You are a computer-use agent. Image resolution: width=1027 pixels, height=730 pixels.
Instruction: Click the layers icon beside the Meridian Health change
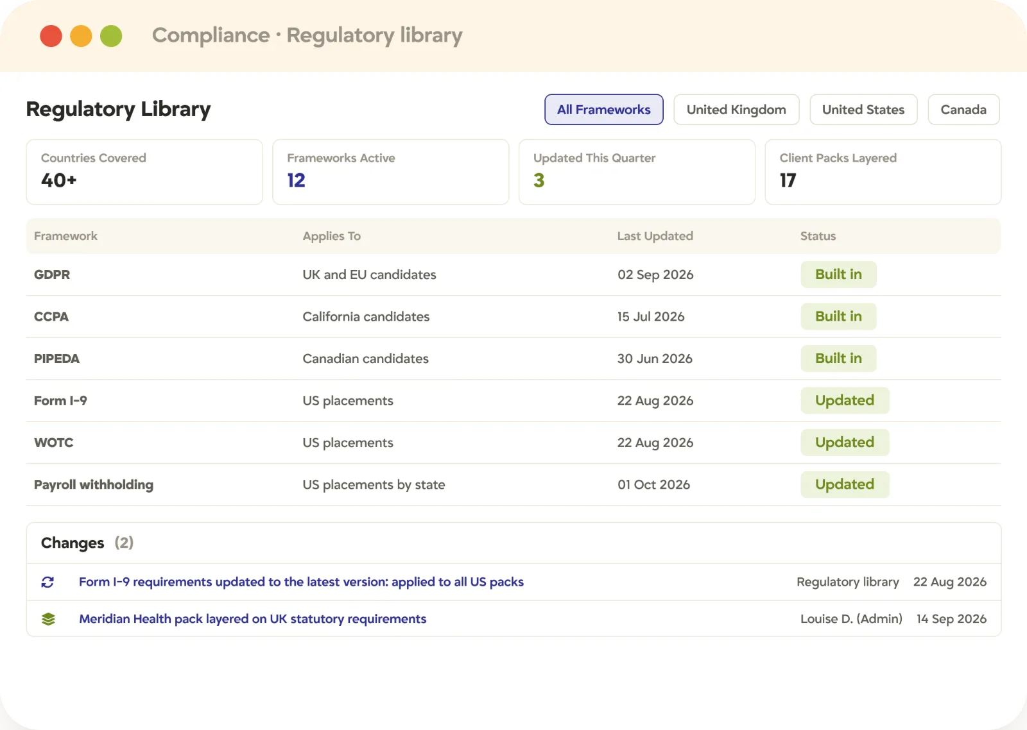[48, 619]
